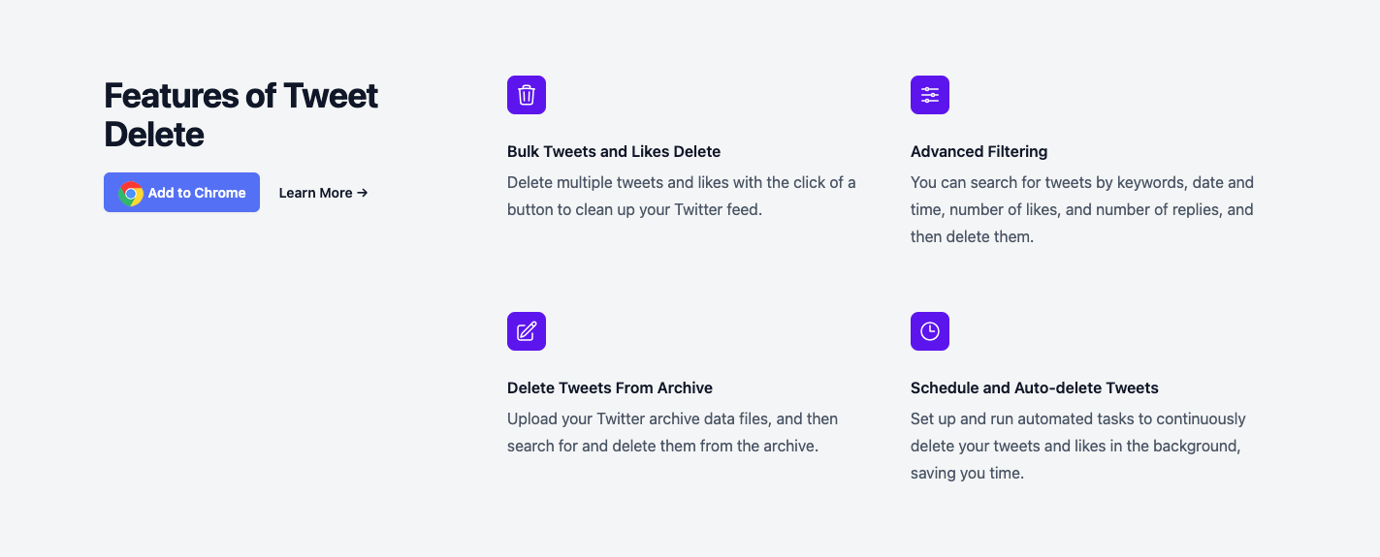Click the sliders icon for Advanced Filtering
1380x557 pixels.
pyautogui.click(x=930, y=95)
